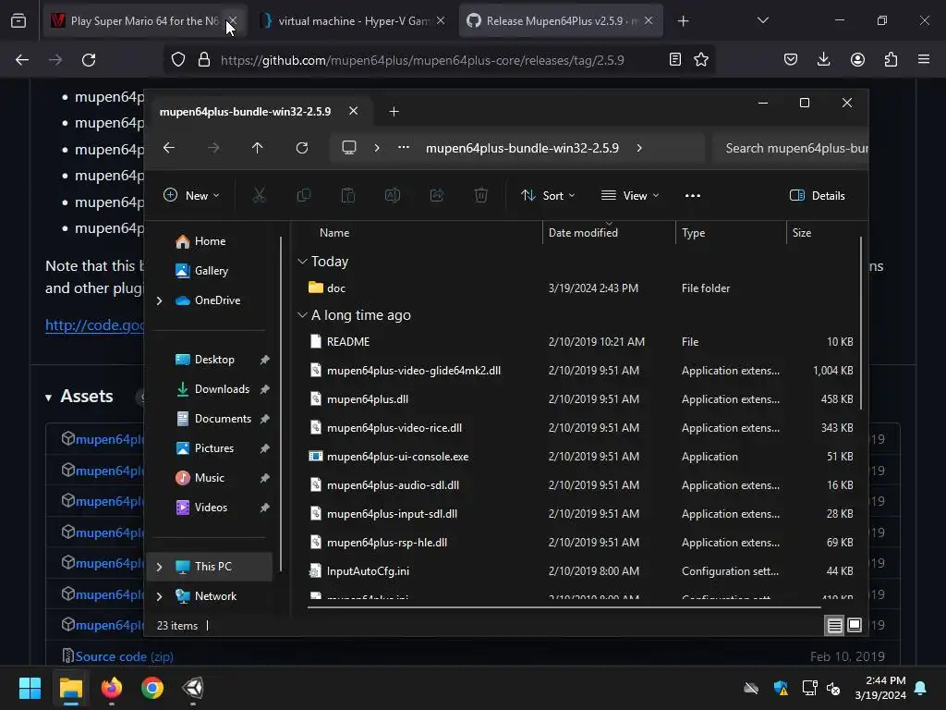This screenshot has height=710, width=946.
Task: Expand Network tree node
Action: click(159, 596)
